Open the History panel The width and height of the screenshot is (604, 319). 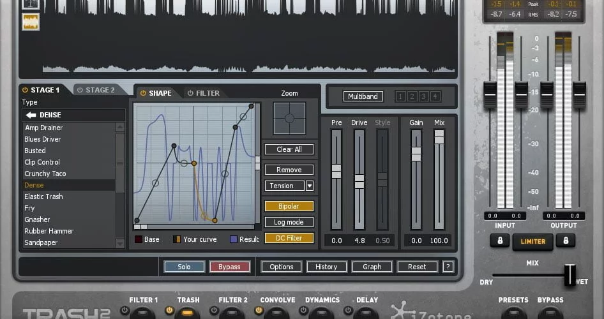[326, 267]
